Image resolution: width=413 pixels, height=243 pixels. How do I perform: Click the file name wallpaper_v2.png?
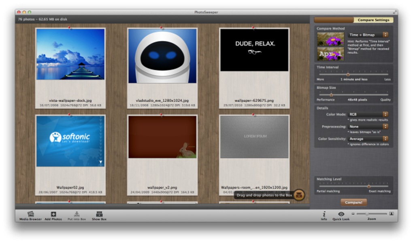(x=162, y=187)
